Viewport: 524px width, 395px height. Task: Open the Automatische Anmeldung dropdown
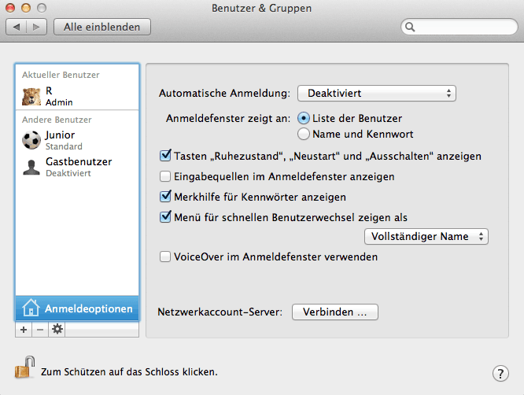377,93
